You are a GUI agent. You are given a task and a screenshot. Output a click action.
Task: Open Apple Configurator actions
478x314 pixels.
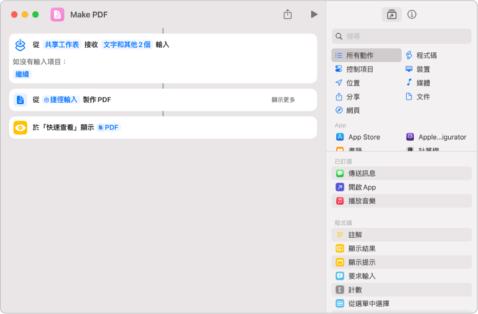point(436,137)
